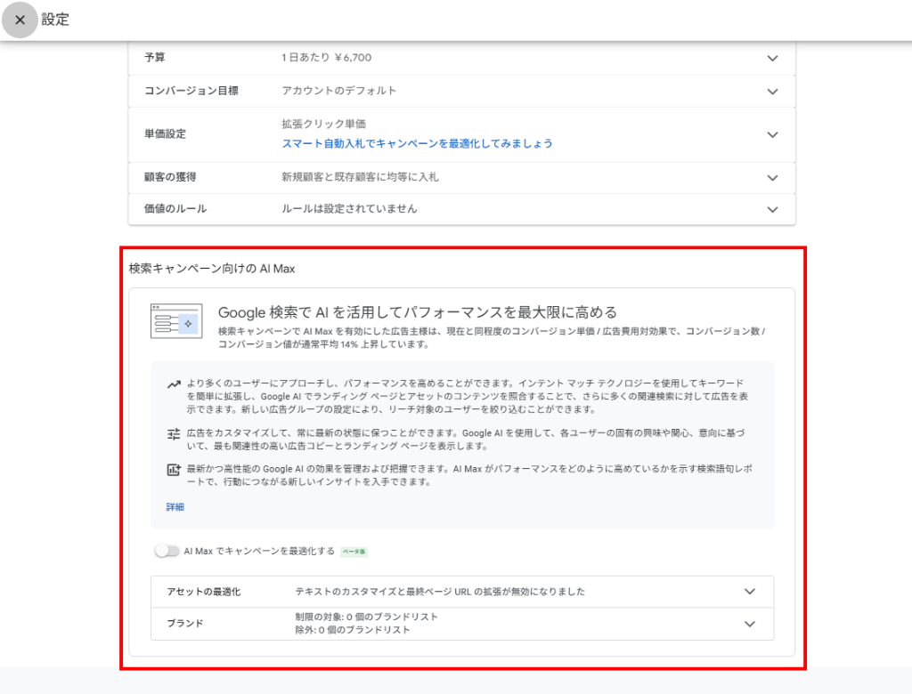This screenshot has height=694, width=912.
Task: Click 除外: 0 個のブランドリスト text
Action: coord(353,630)
